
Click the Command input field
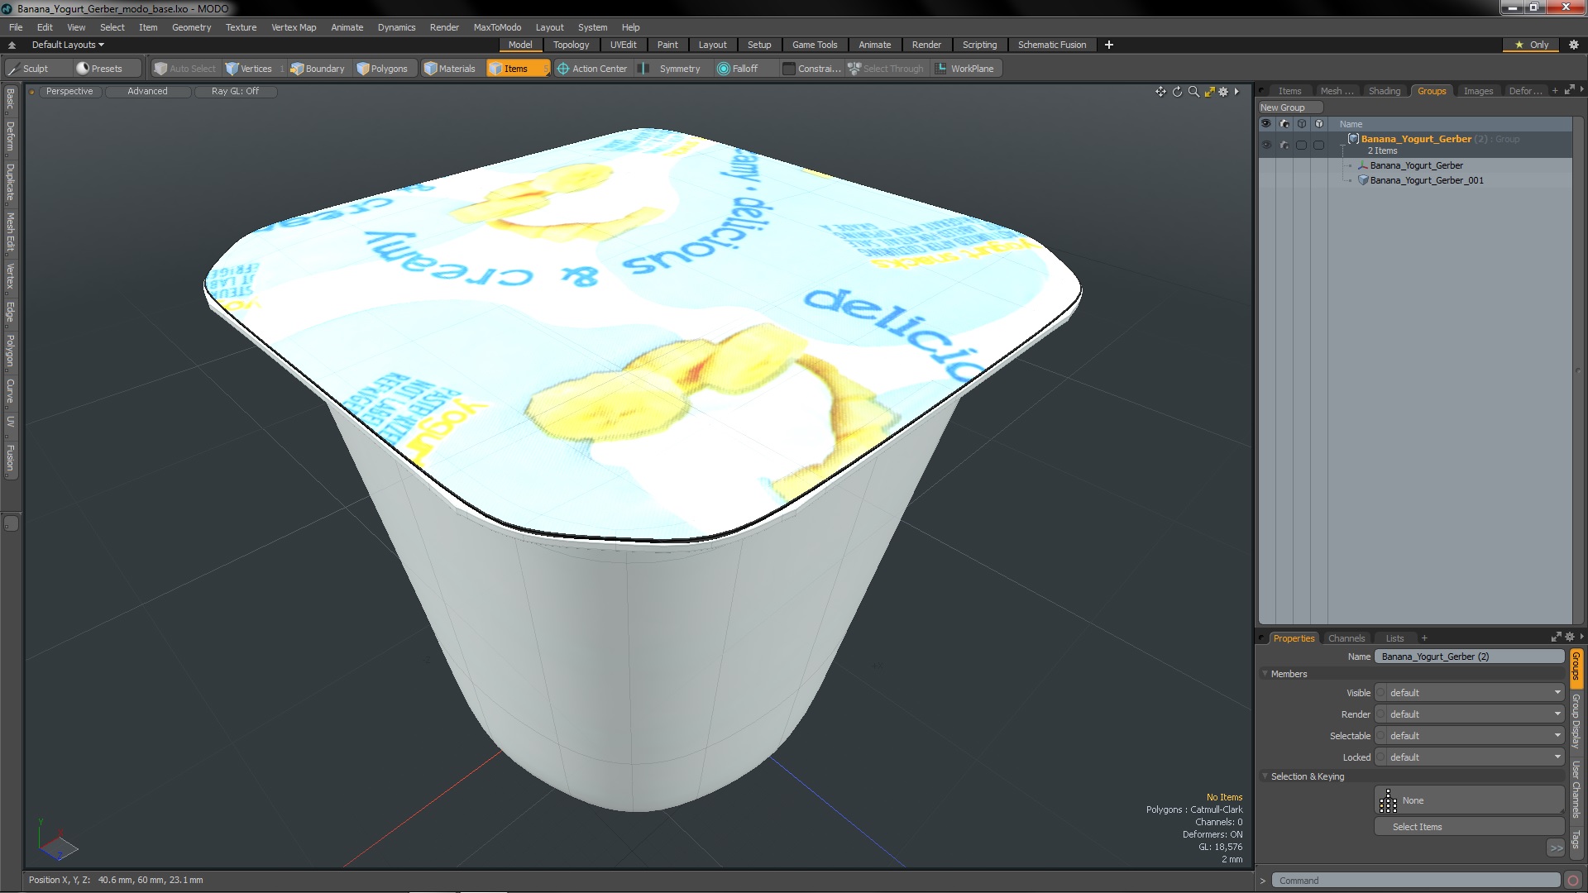(x=1415, y=881)
